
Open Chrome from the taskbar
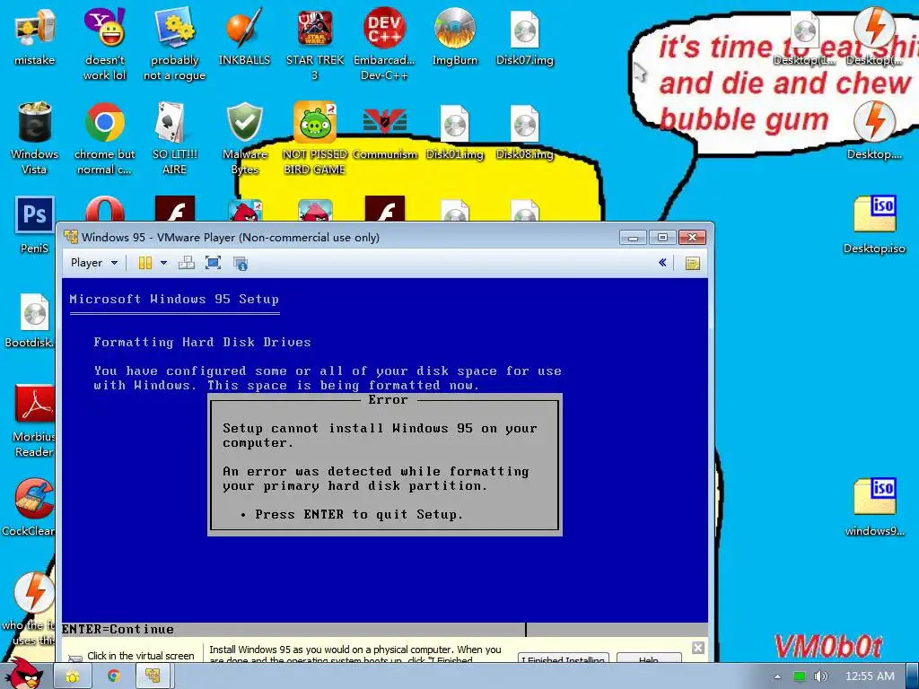click(113, 676)
